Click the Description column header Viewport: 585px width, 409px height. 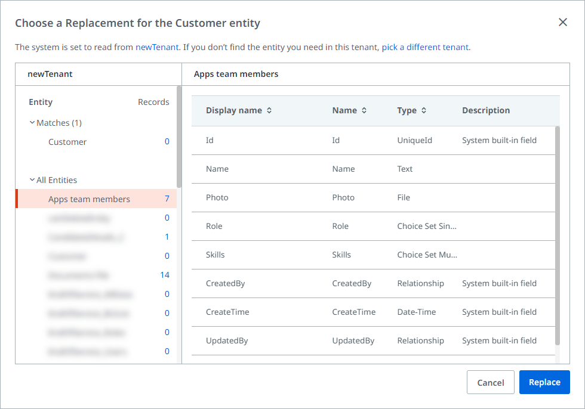tap(486, 110)
